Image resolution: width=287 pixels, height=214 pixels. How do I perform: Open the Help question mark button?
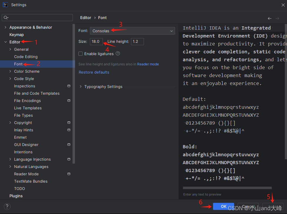click(x=7, y=206)
